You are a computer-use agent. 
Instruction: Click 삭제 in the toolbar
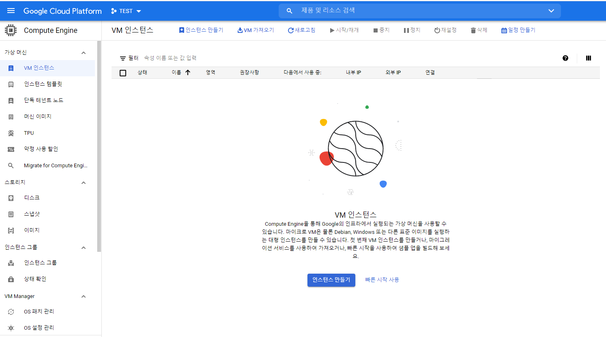(479, 30)
